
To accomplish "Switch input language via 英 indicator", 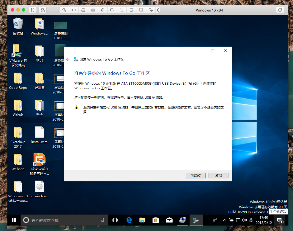I will (x=251, y=220).
